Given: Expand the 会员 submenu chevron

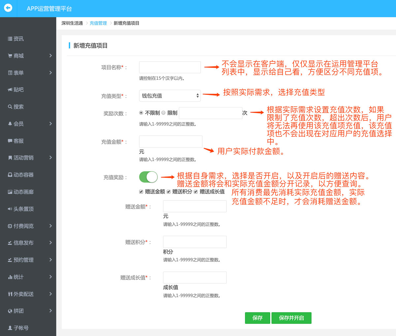Looking at the screenshot, I should pyautogui.click(x=50, y=124).
